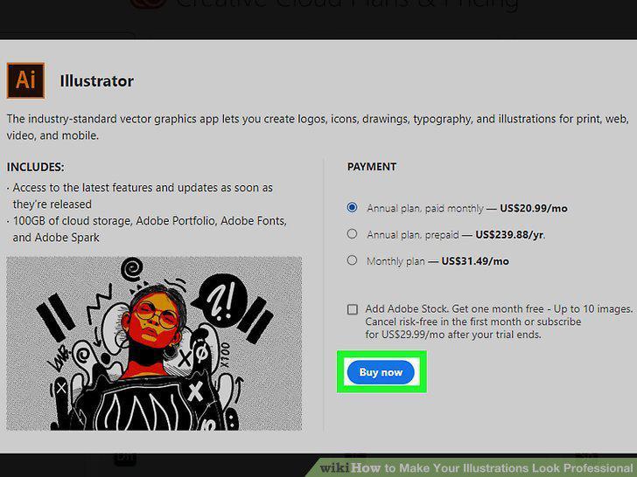Click the Illustrator heading text
This screenshot has width=637, height=477.
click(96, 80)
